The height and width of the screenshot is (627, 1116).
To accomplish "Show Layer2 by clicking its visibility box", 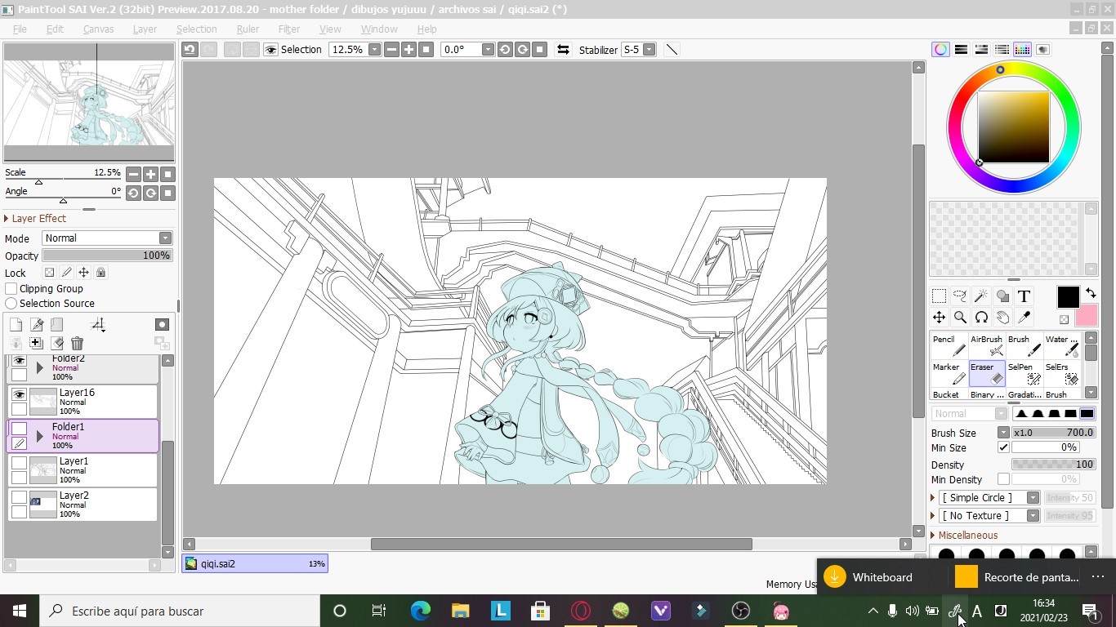I will coord(19,497).
